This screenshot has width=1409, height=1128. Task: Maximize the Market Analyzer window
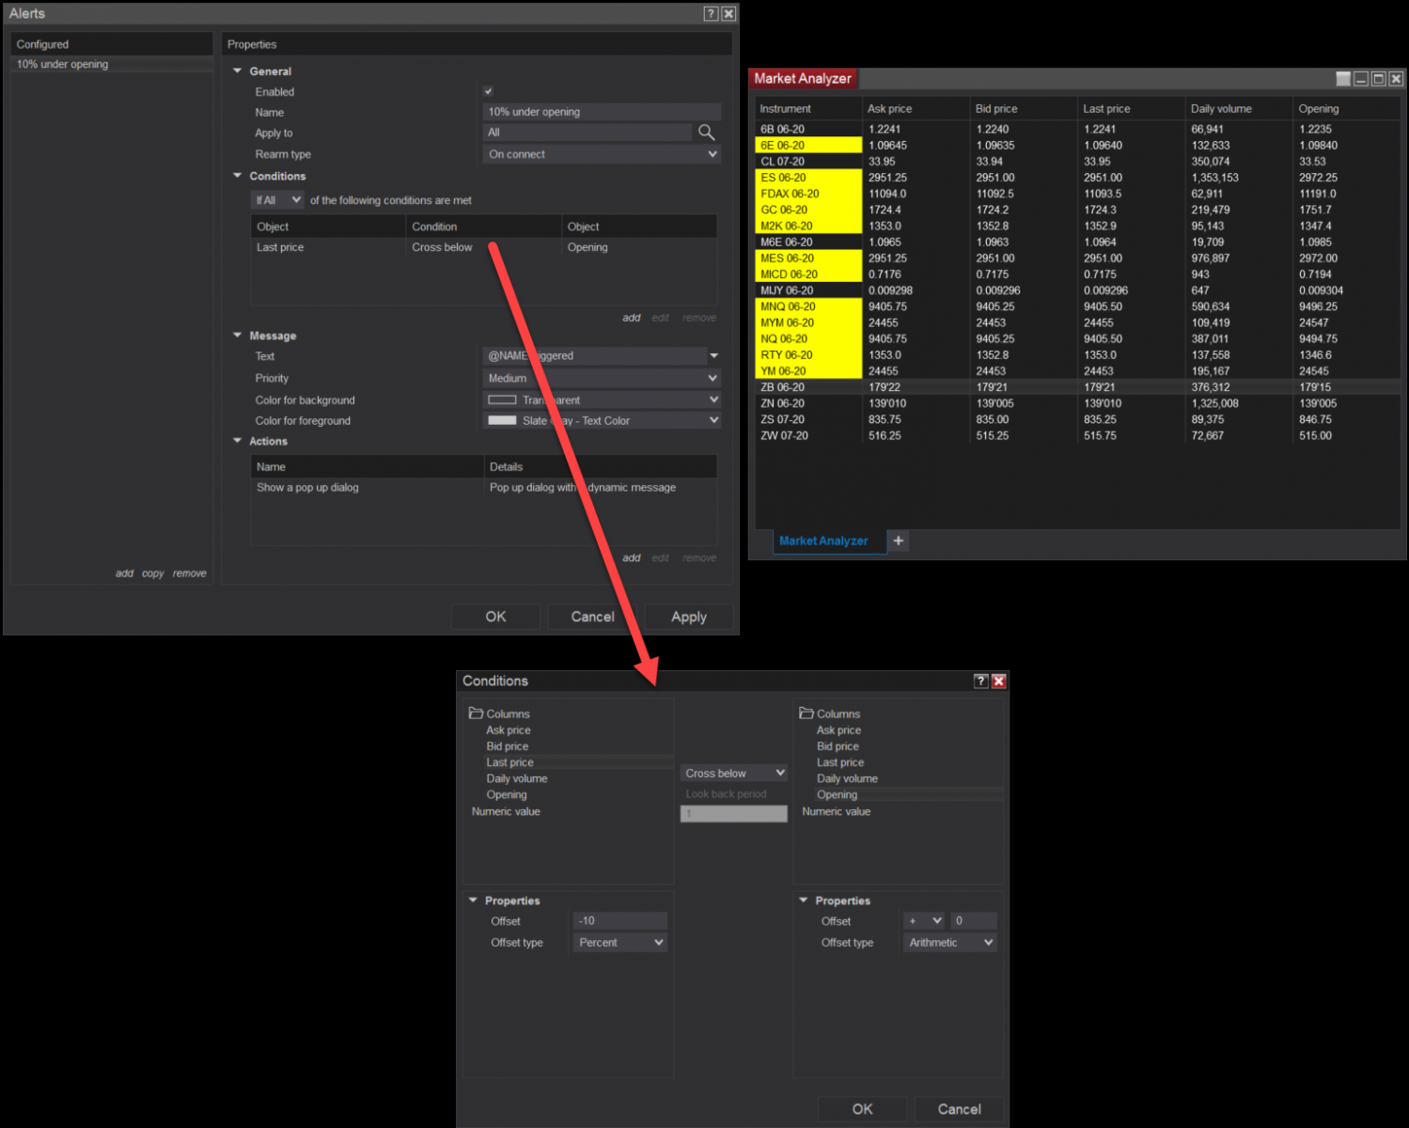pyautogui.click(x=1379, y=79)
